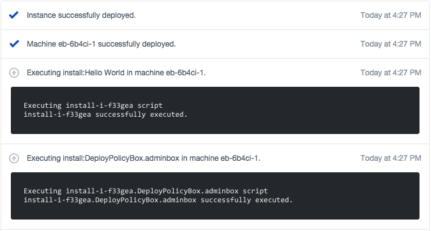431x231 pixels.
Task: Click 'Executing install-i-f33gea.DeployPolicyBox.adminbox script' line
Action: (146, 191)
